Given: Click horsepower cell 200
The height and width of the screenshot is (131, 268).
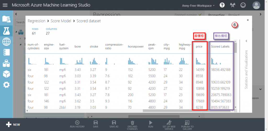Looking at the screenshot, I should click(x=130, y=95).
